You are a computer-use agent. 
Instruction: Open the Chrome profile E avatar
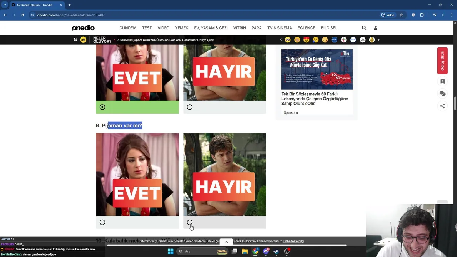click(x=443, y=15)
